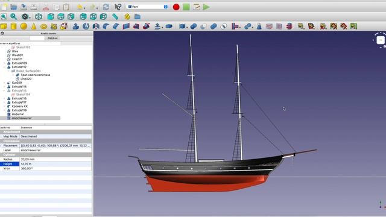
Task: Select Кровать КК in the tree
Action: click(20, 107)
